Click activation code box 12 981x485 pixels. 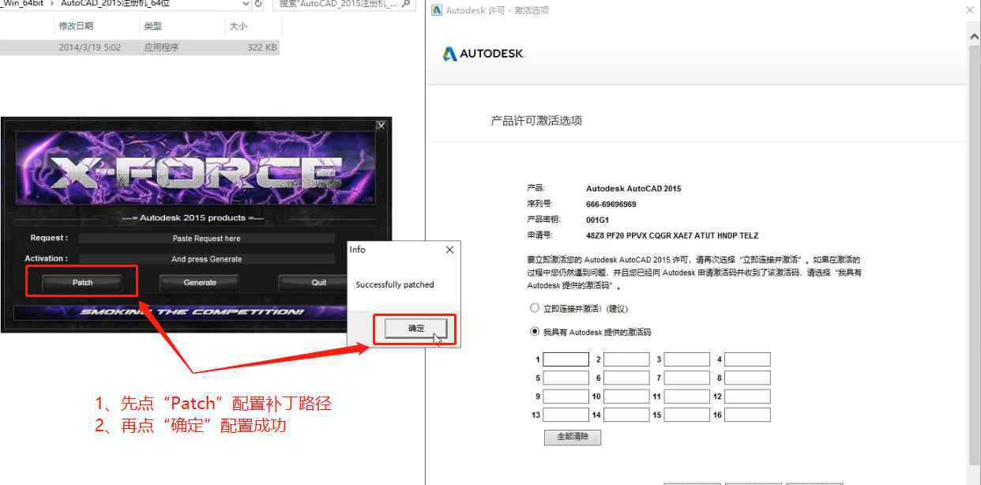pyautogui.click(x=747, y=397)
